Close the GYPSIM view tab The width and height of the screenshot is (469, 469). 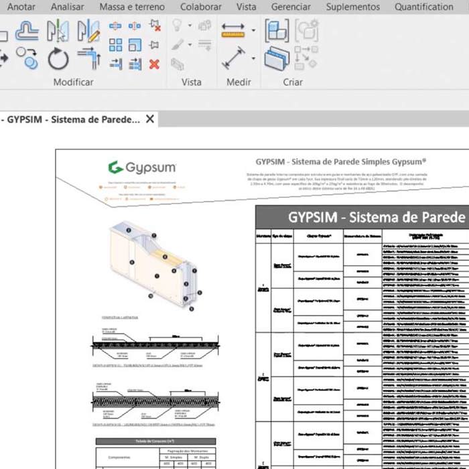(x=150, y=119)
